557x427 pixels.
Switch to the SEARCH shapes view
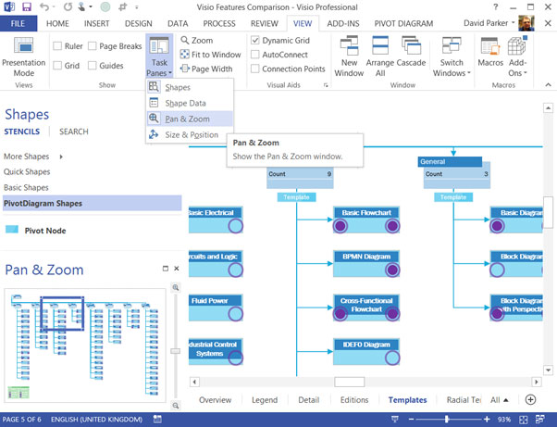(x=74, y=132)
